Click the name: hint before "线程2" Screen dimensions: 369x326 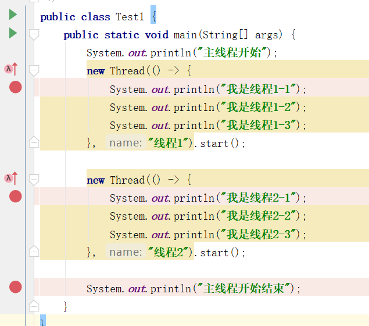pyautogui.click(x=126, y=252)
